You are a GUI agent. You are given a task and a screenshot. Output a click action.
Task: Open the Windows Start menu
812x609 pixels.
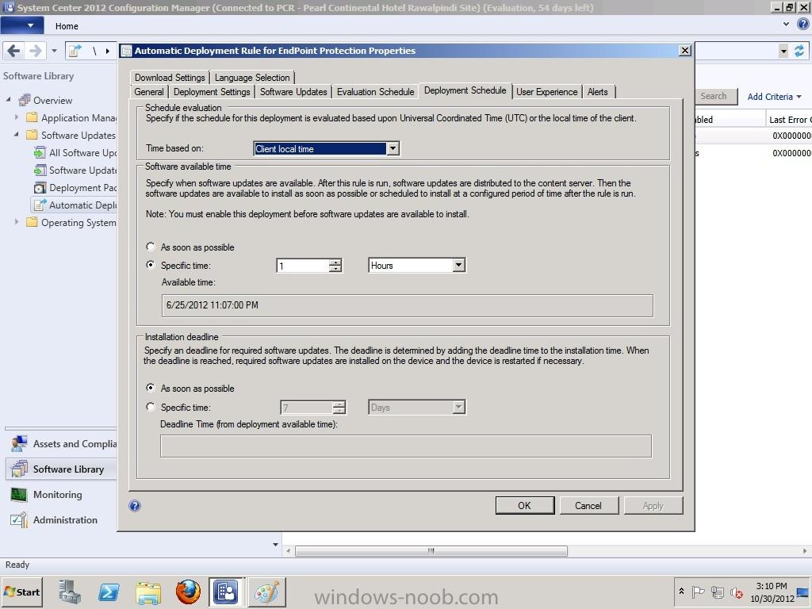click(x=21, y=592)
